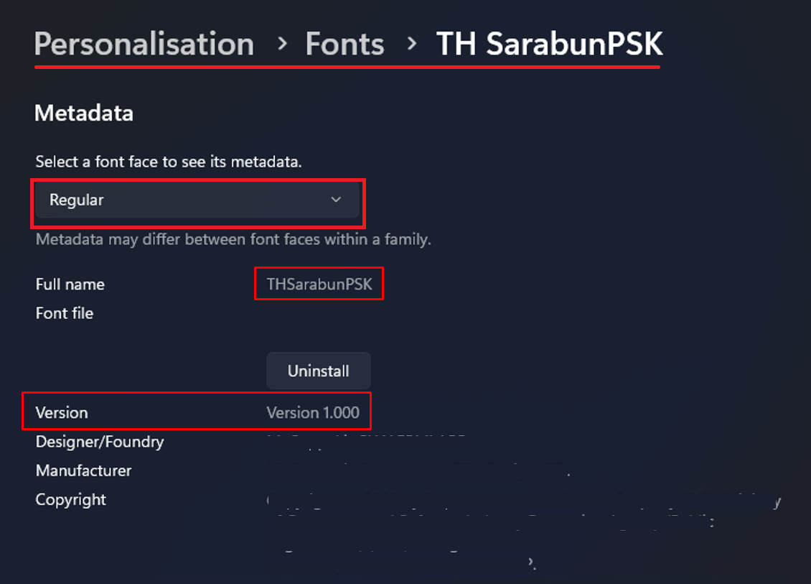Click the Version label
The width and height of the screenshot is (811, 584).
(x=62, y=412)
